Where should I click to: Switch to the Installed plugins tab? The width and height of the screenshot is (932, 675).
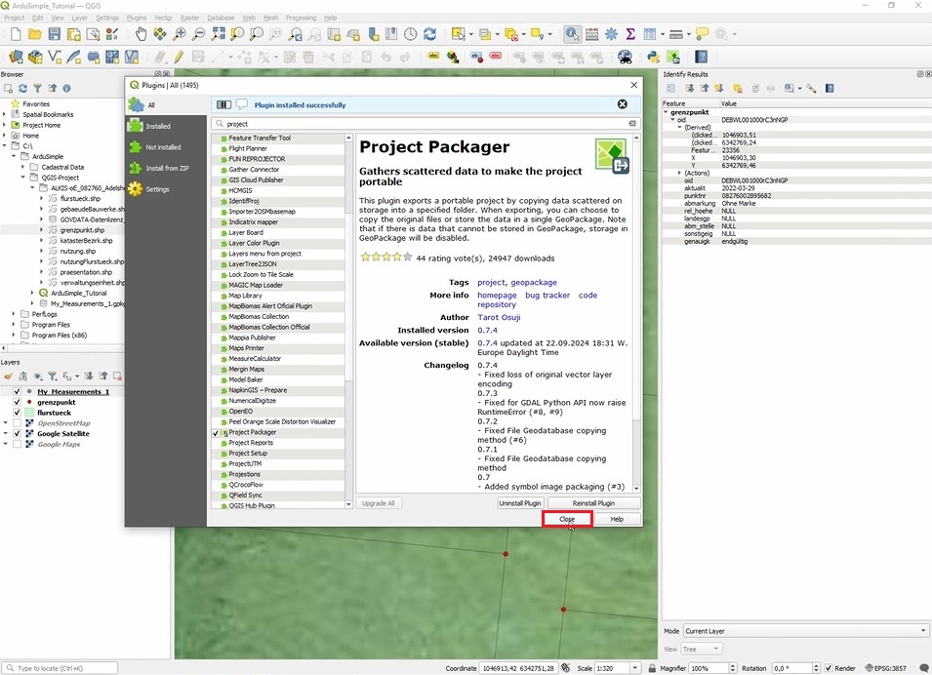(x=157, y=126)
